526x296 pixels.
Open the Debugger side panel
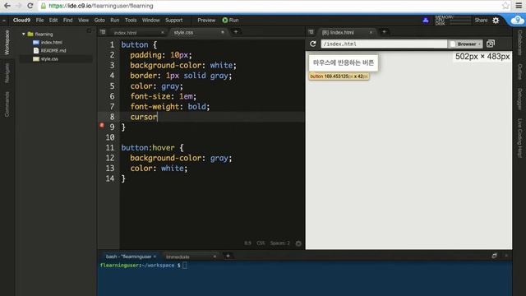519,99
